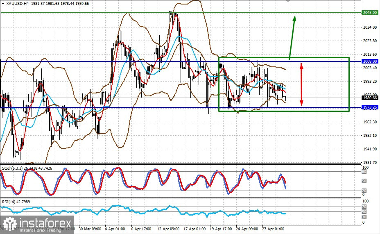Click the 4 Apr 01:00 time axis label
Image resolution: width=380 pixels, height=234 pixels.
(x=115, y=229)
